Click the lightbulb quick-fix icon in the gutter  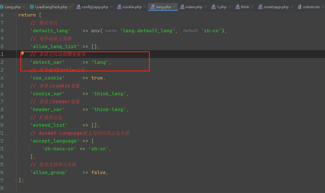tap(22, 53)
